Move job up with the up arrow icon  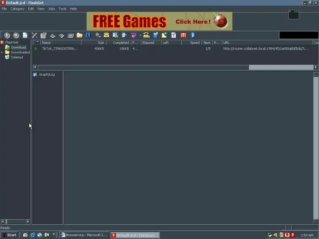[x=53, y=36]
